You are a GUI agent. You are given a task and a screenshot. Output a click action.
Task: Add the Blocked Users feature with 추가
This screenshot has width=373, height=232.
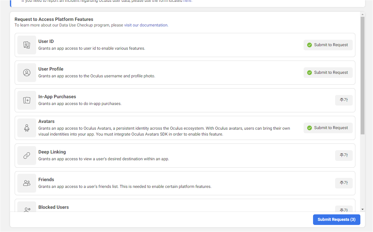tap(344, 209)
